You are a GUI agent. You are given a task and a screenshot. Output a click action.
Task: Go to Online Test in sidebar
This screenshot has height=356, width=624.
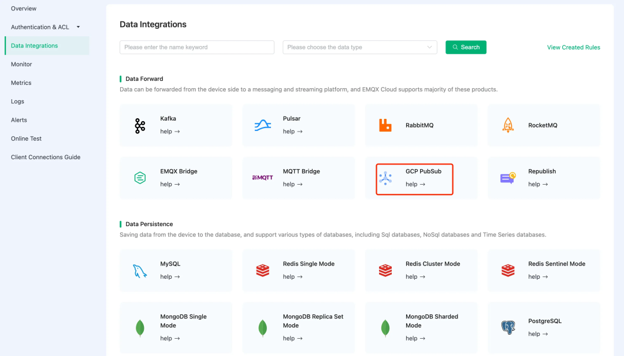pos(26,138)
